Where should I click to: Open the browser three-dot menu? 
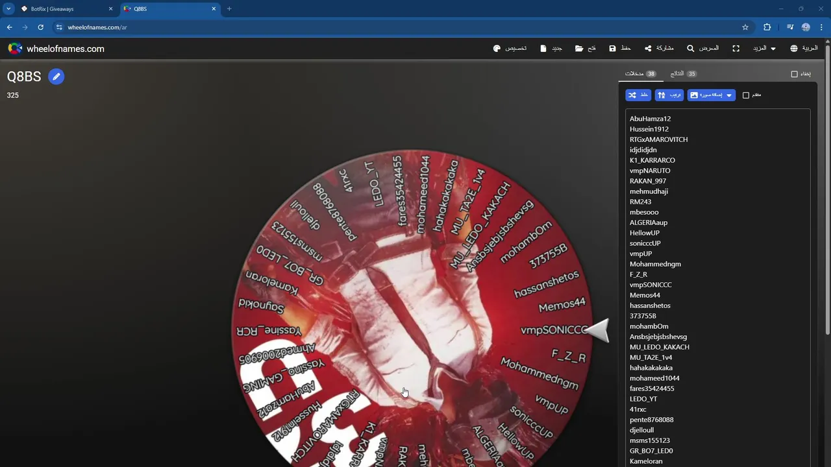point(822,27)
